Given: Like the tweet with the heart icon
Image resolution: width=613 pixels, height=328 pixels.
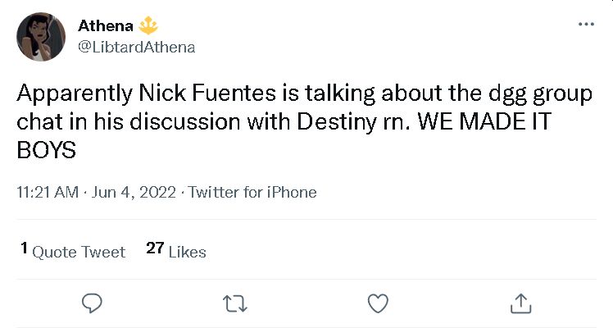Looking at the screenshot, I should pyautogui.click(x=378, y=303).
